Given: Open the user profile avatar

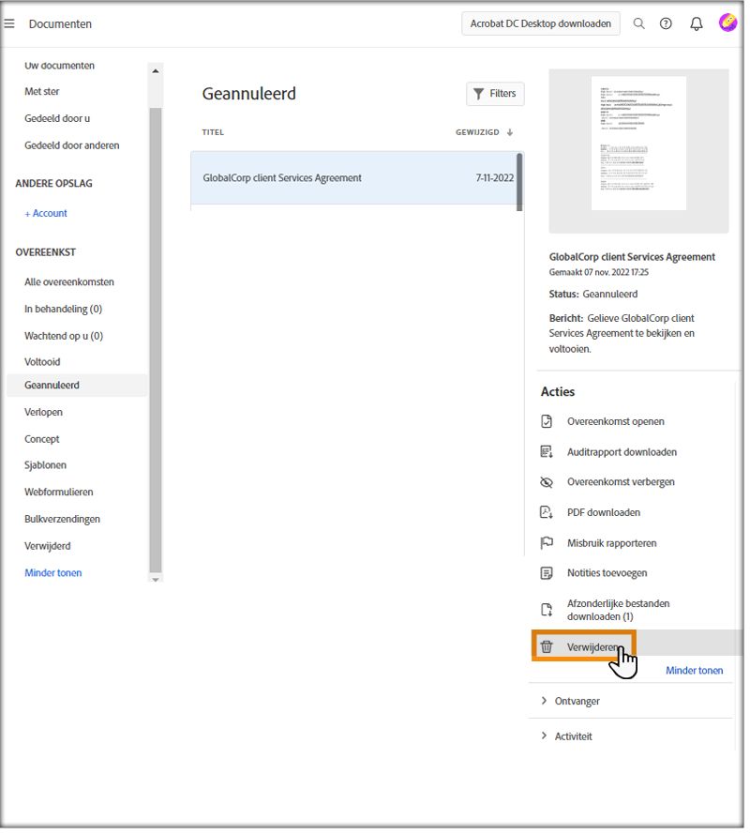Looking at the screenshot, I should click(727, 23).
